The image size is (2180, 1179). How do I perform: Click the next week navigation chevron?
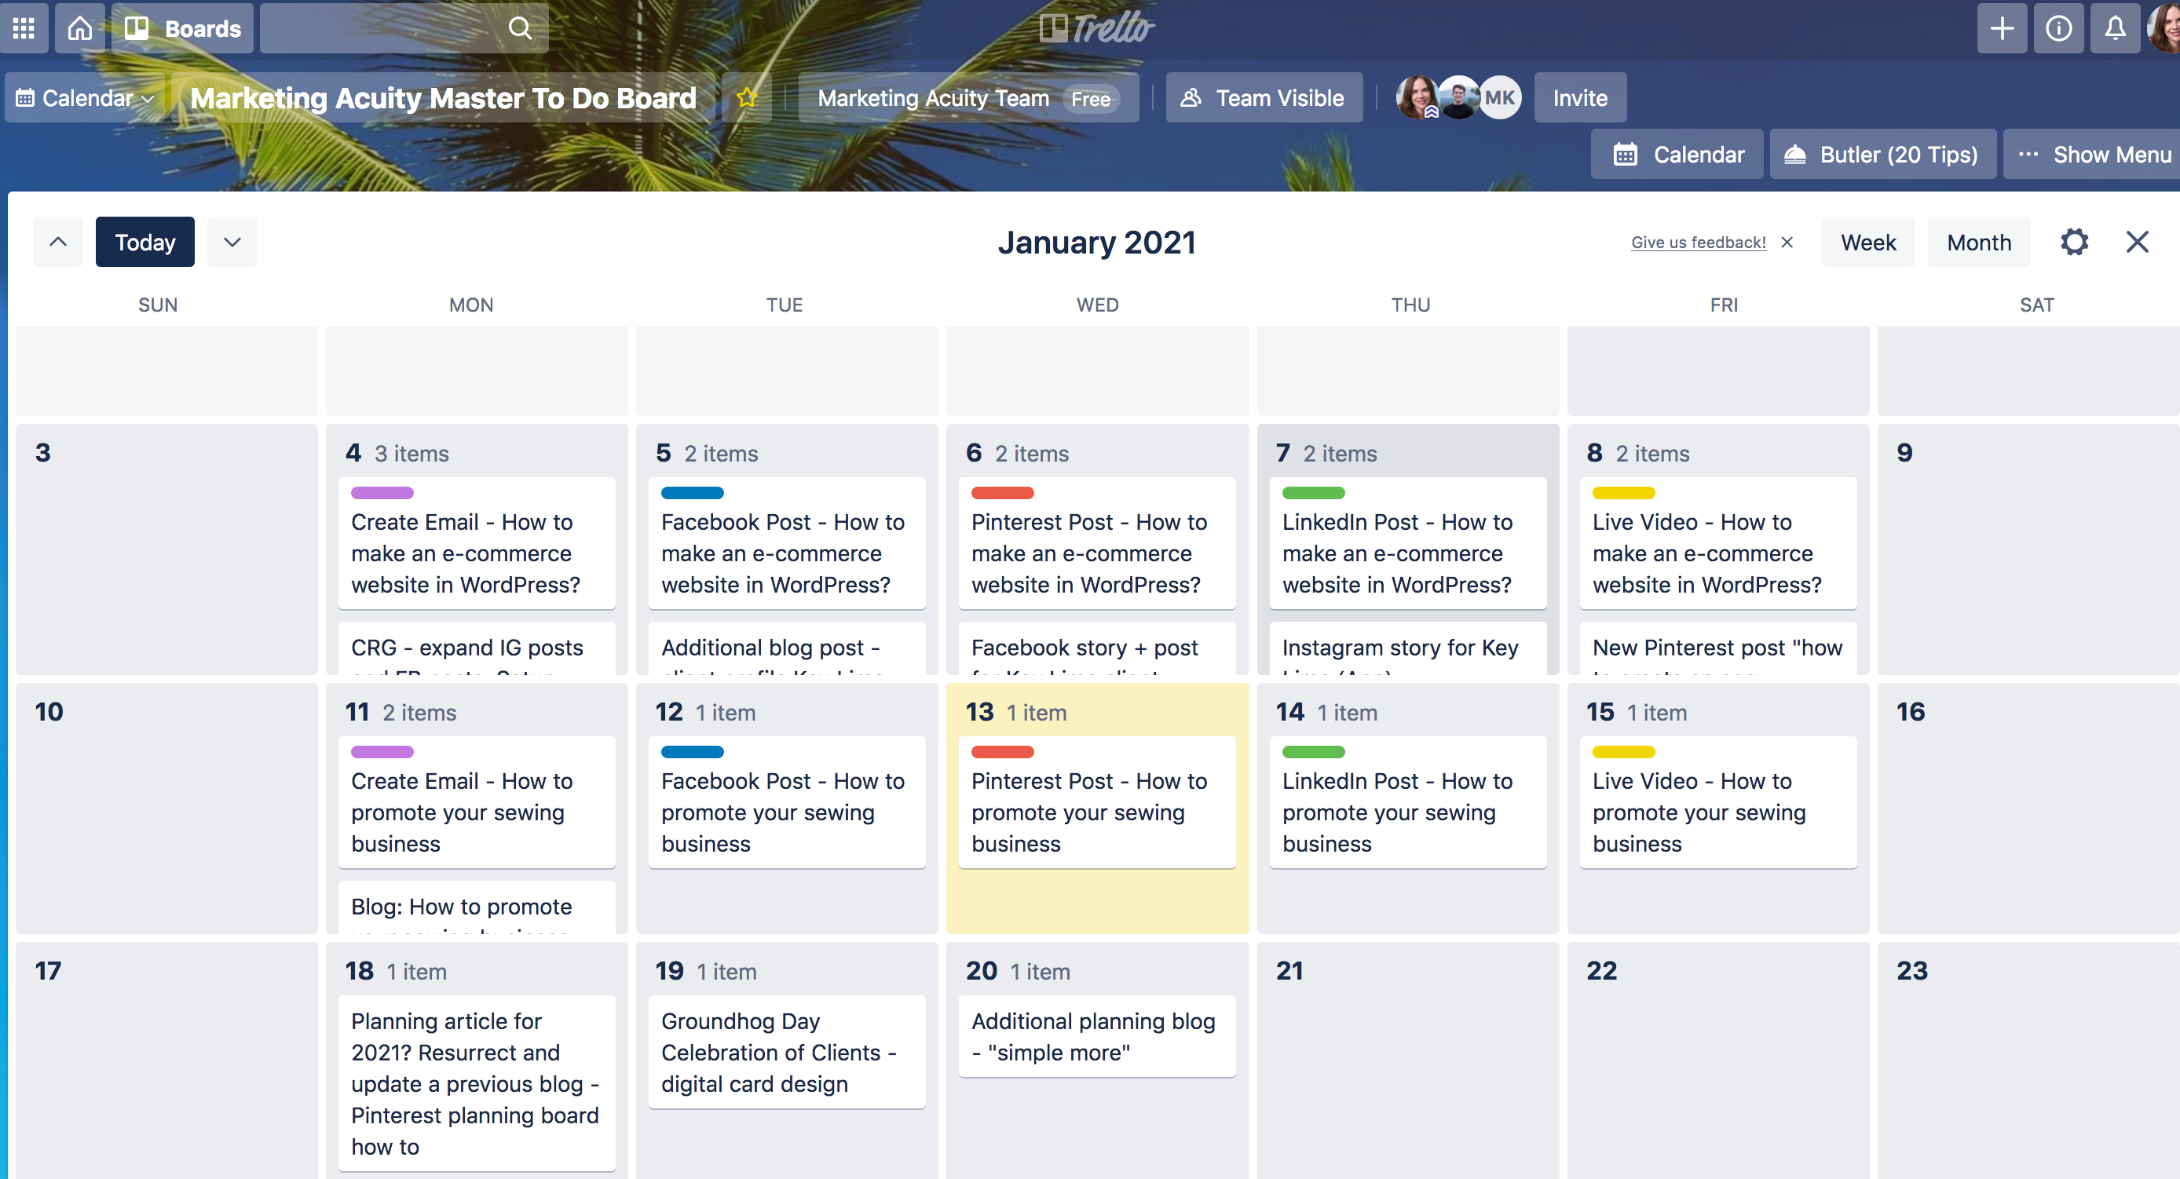(x=231, y=243)
